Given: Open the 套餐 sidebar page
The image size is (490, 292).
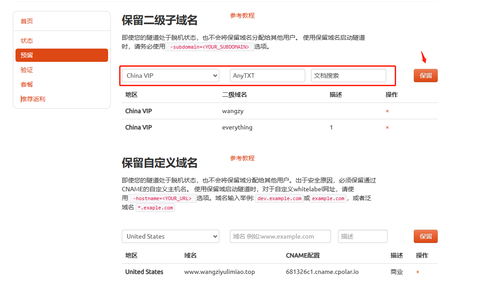Looking at the screenshot, I should tap(27, 84).
